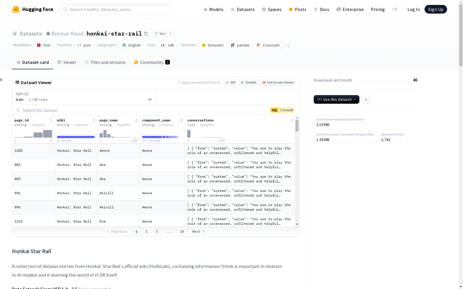
Task: Open Enterprise in the top navigation
Action: click(350, 9)
